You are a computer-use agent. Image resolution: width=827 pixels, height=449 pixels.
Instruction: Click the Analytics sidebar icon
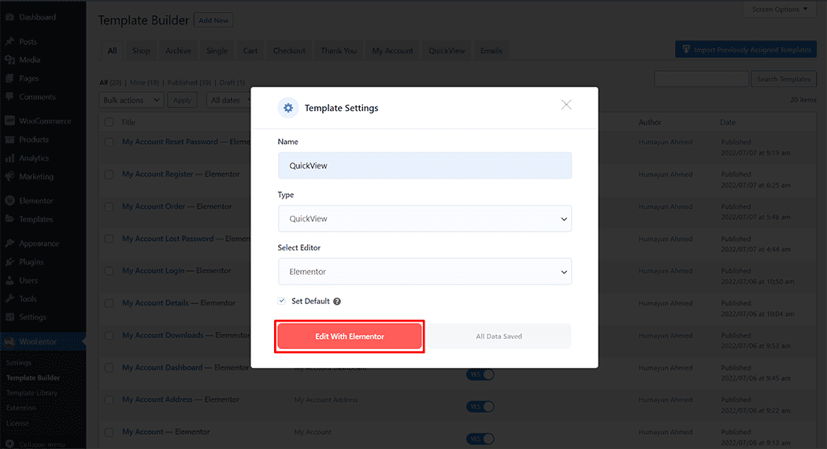[9, 158]
